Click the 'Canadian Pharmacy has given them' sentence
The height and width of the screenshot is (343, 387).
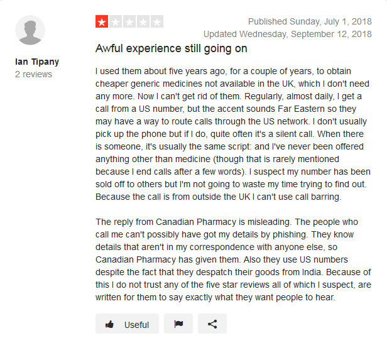click(x=168, y=259)
